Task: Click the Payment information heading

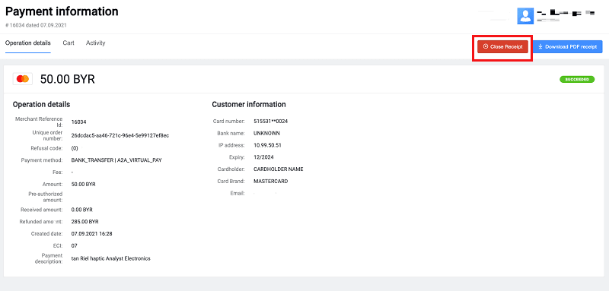Action: [x=62, y=11]
